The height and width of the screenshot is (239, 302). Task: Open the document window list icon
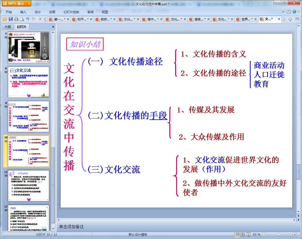(297, 19)
